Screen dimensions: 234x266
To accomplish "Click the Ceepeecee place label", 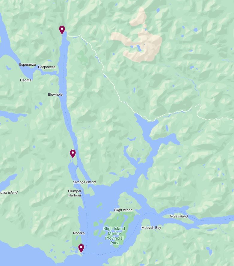I will 47,67.
